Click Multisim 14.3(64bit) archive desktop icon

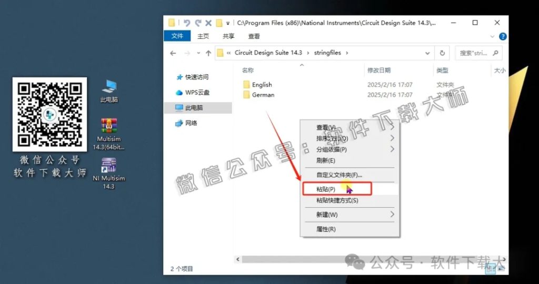[109, 134]
